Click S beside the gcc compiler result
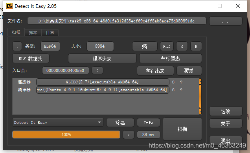Screen dimensions: 250x153 click(173, 90)
